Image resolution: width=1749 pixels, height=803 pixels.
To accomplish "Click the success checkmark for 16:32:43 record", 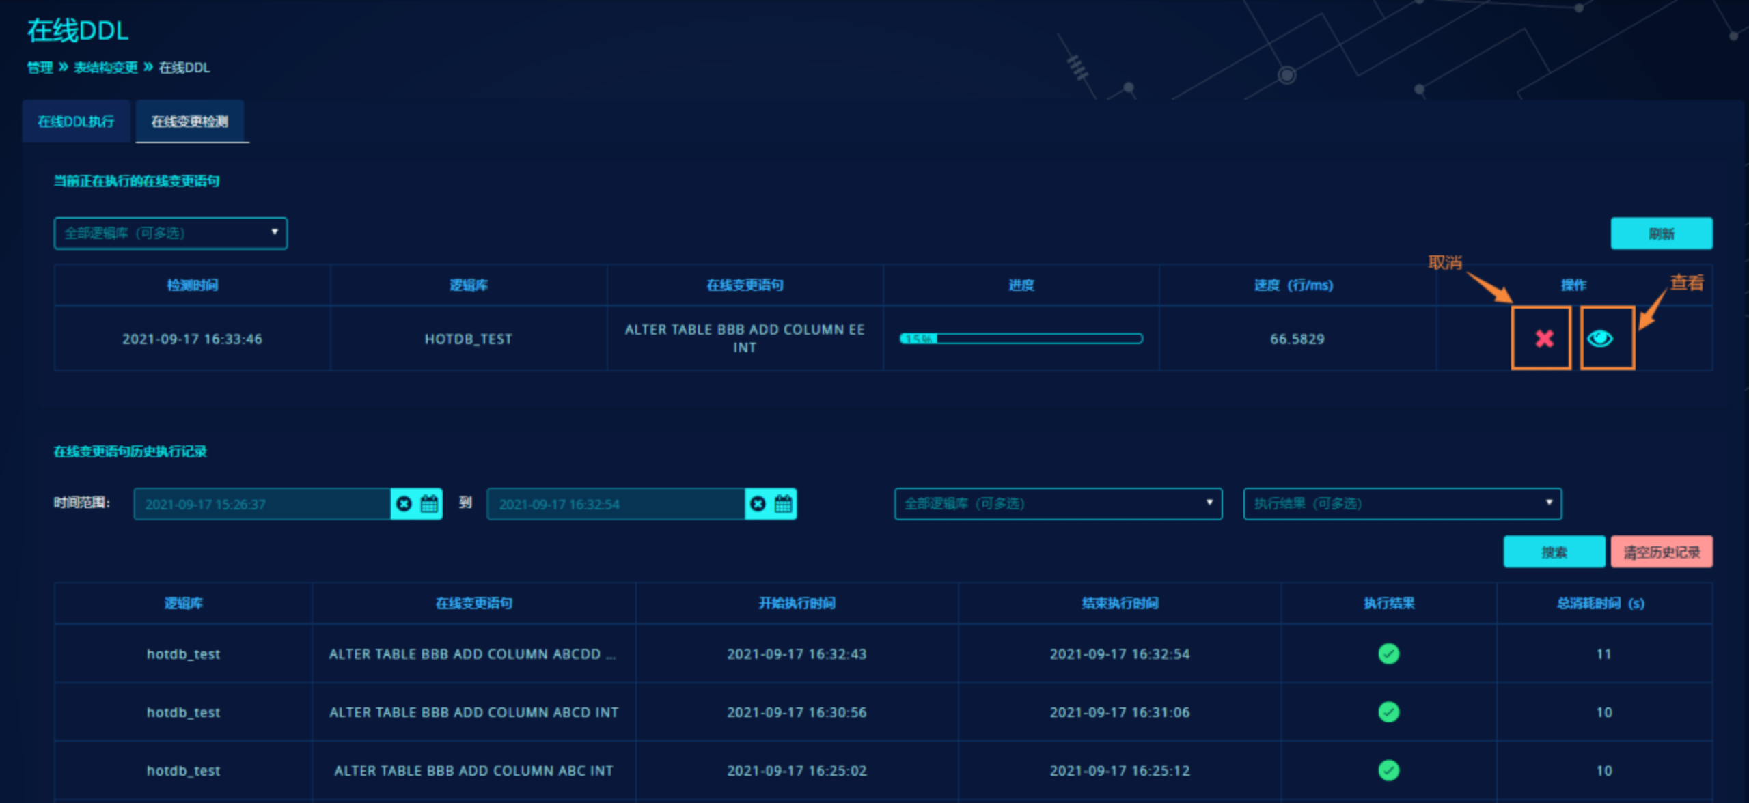I will (1388, 653).
